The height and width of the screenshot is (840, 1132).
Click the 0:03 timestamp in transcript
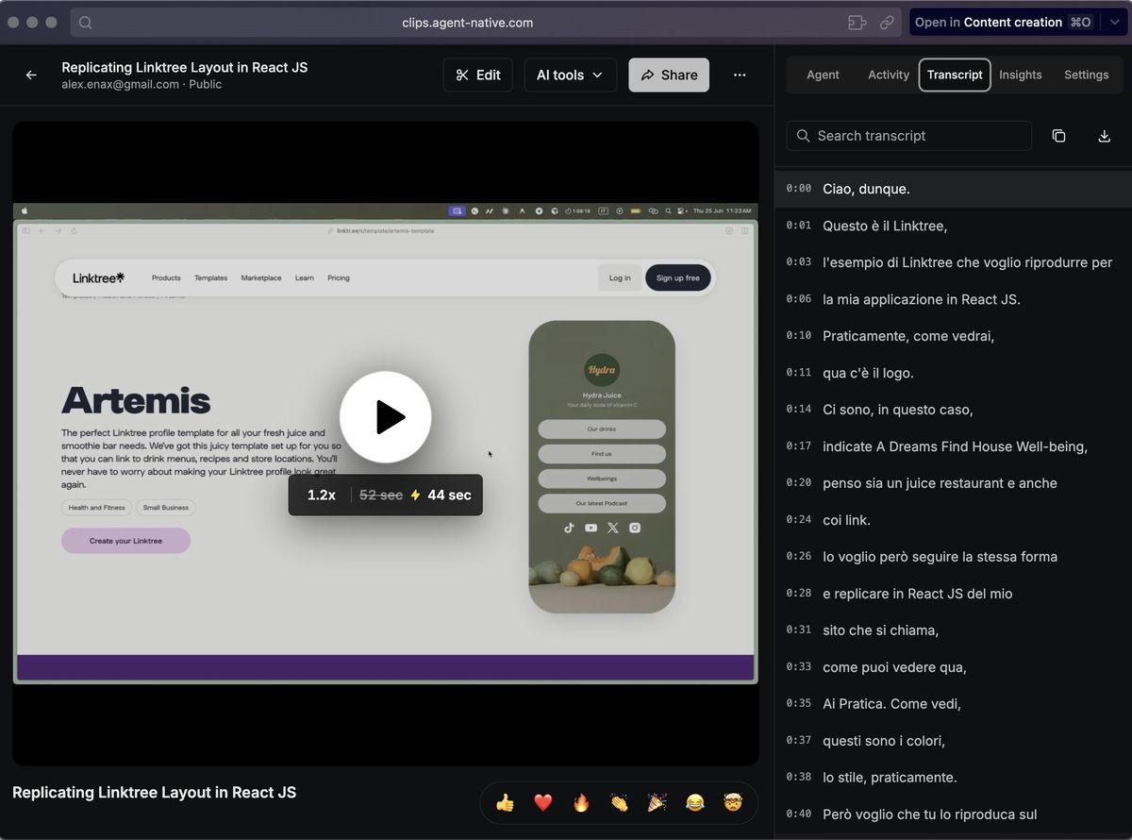(x=798, y=262)
